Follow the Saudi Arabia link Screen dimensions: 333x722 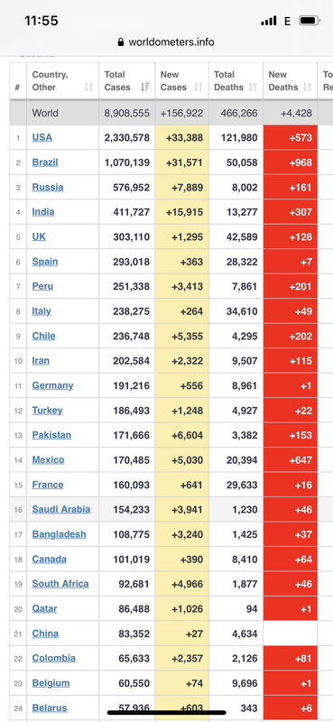[60, 509]
